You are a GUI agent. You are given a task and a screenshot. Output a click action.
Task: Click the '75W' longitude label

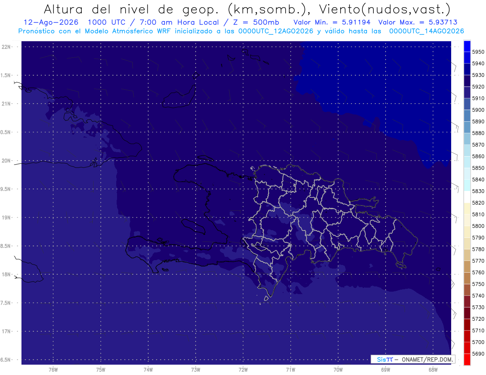(x=101, y=369)
